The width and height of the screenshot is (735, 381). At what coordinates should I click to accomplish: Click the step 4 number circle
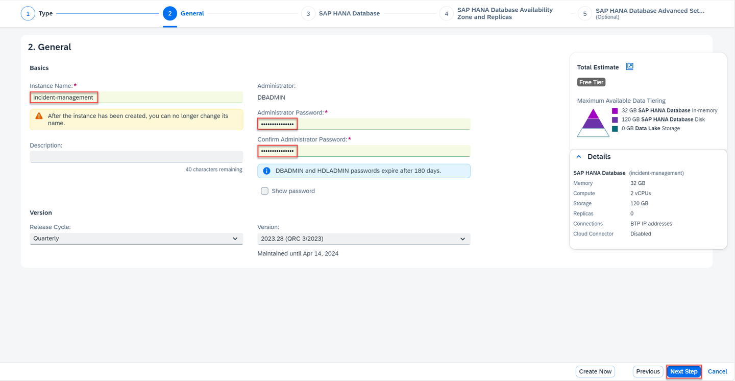click(x=446, y=13)
